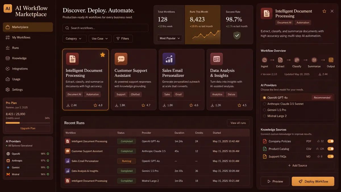341x192 pixels.
Task: Click the credits used progress bar
Action: point(28,123)
